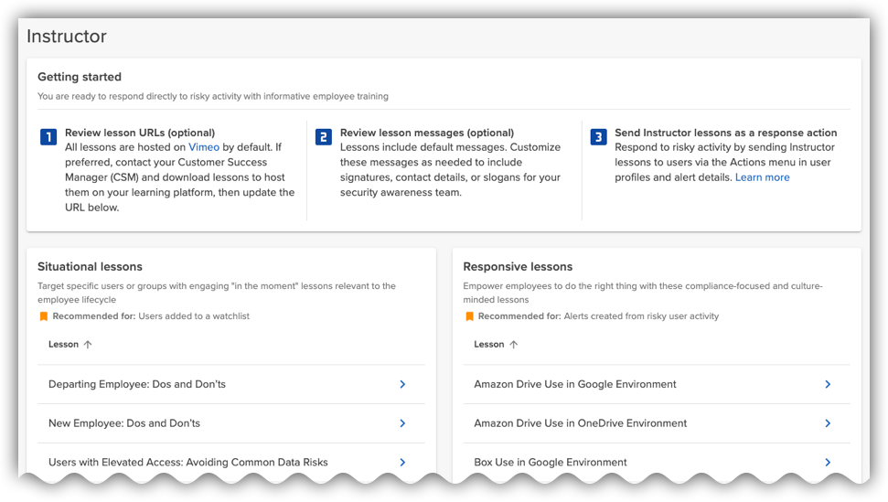Click the step 1 number badge

pyautogui.click(x=48, y=137)
